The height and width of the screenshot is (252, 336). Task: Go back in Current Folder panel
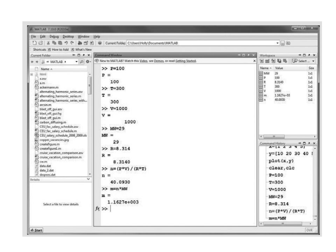[32, 62]
